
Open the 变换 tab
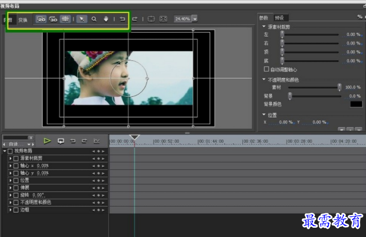(23, 20)
